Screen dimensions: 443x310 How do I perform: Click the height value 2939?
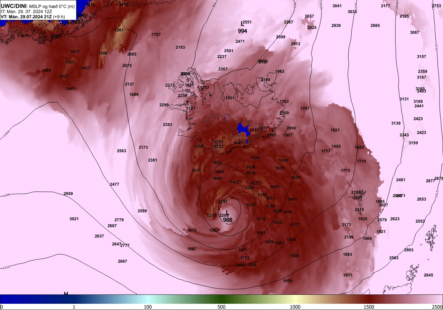pyautogui.click(x=336, y=26)
